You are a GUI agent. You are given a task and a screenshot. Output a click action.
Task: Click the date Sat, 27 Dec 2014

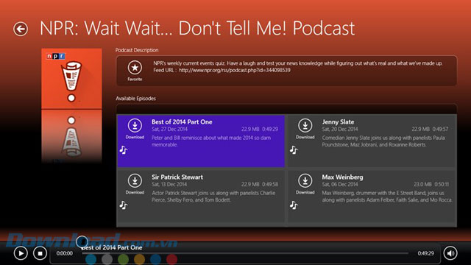(170, 130)
